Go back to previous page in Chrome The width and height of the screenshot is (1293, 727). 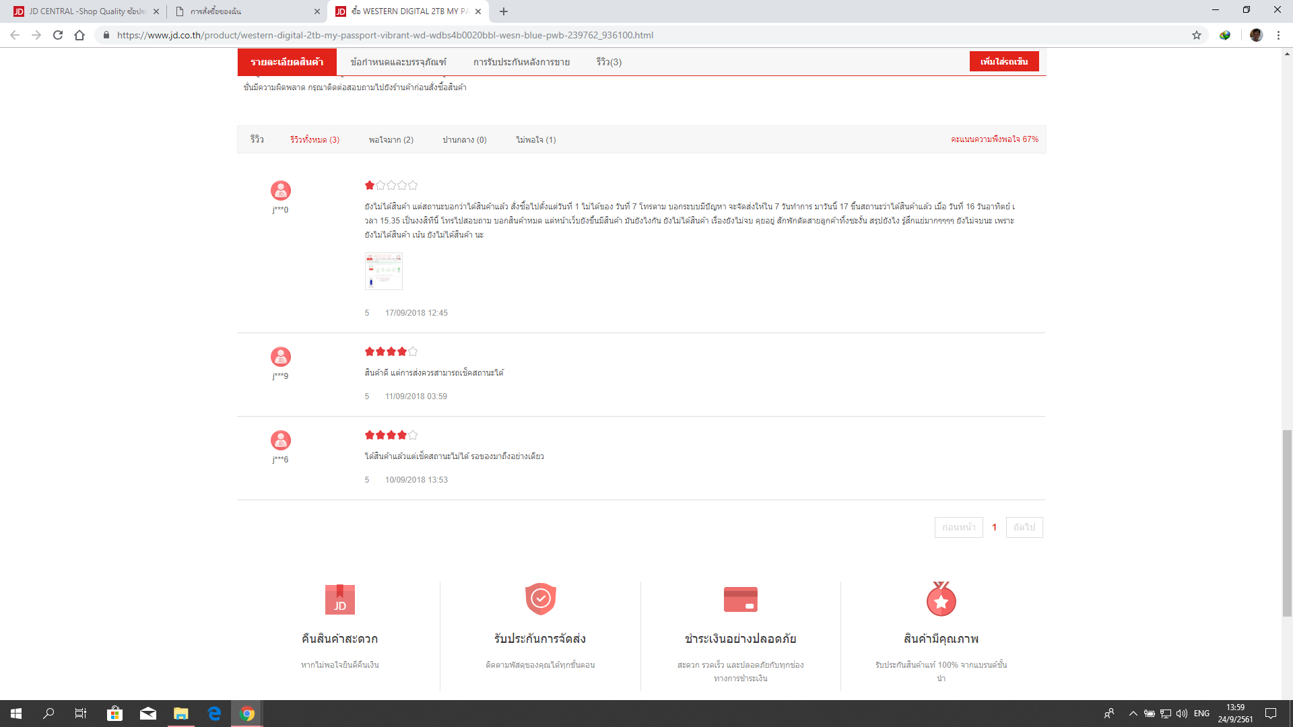tap(15, 35)
